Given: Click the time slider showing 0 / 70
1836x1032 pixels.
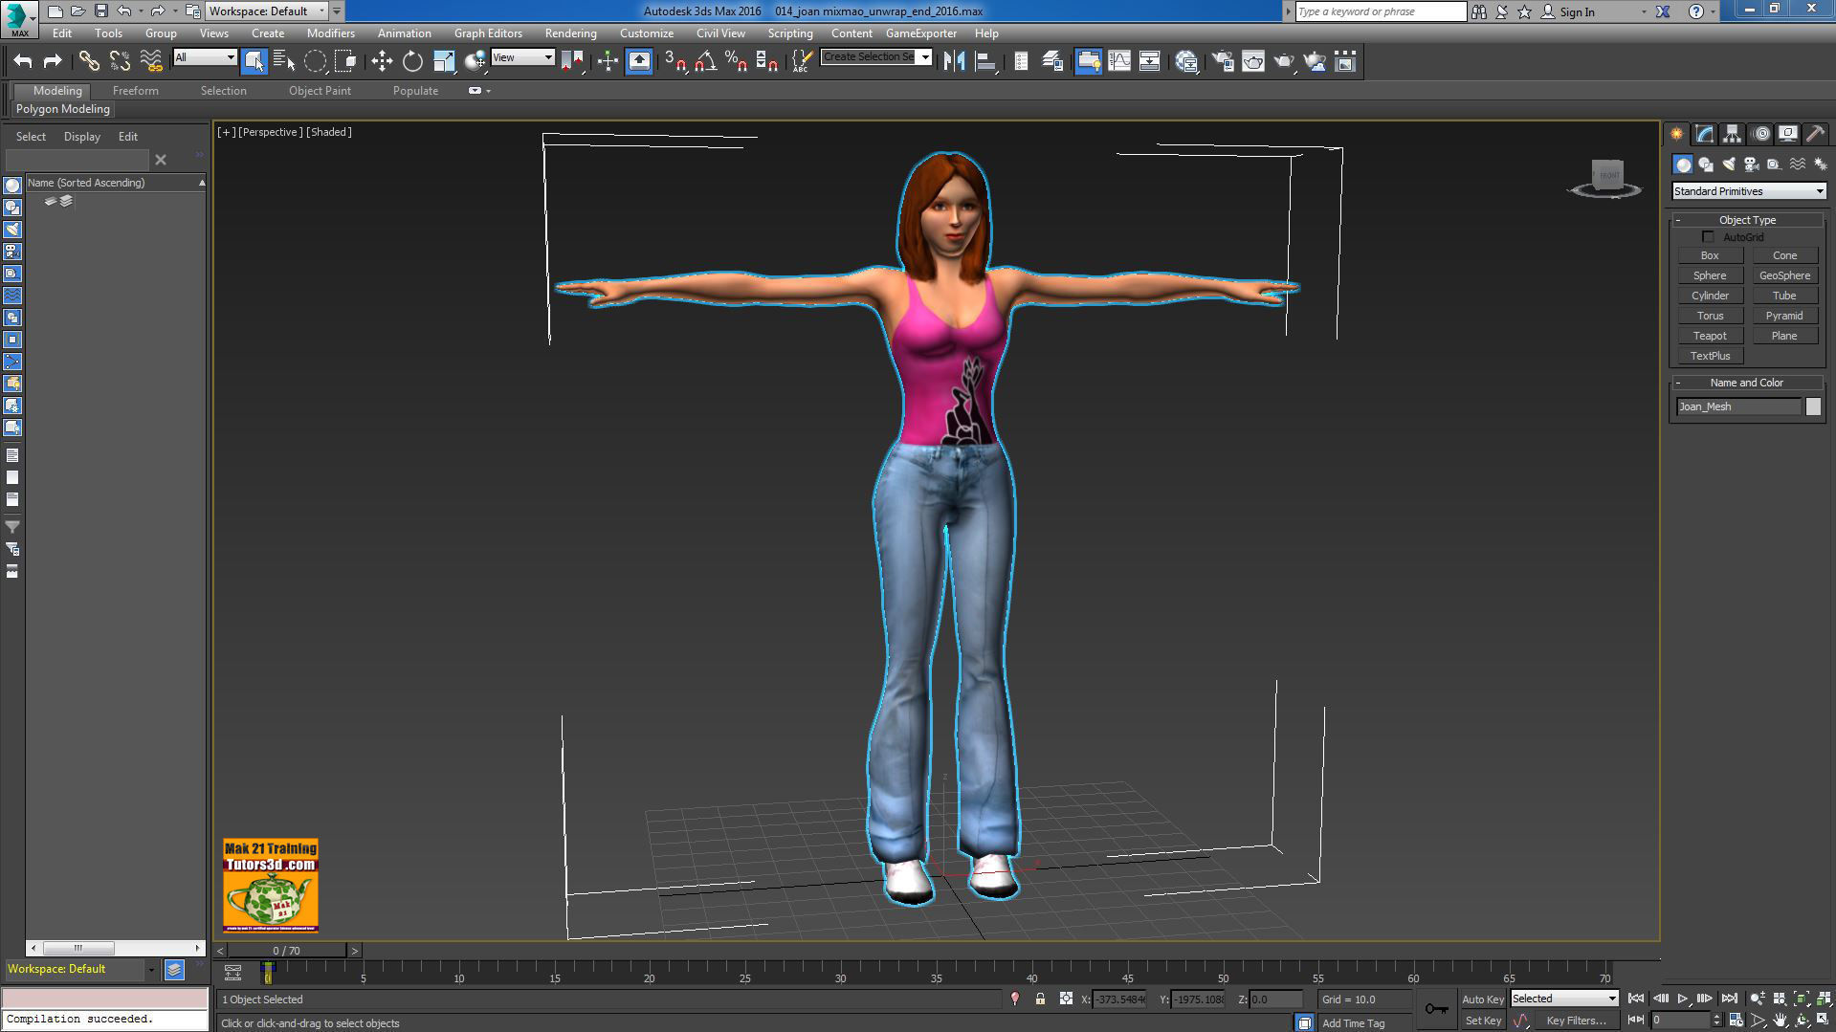Looking at the screenshot, I should (x=287, y=951).
